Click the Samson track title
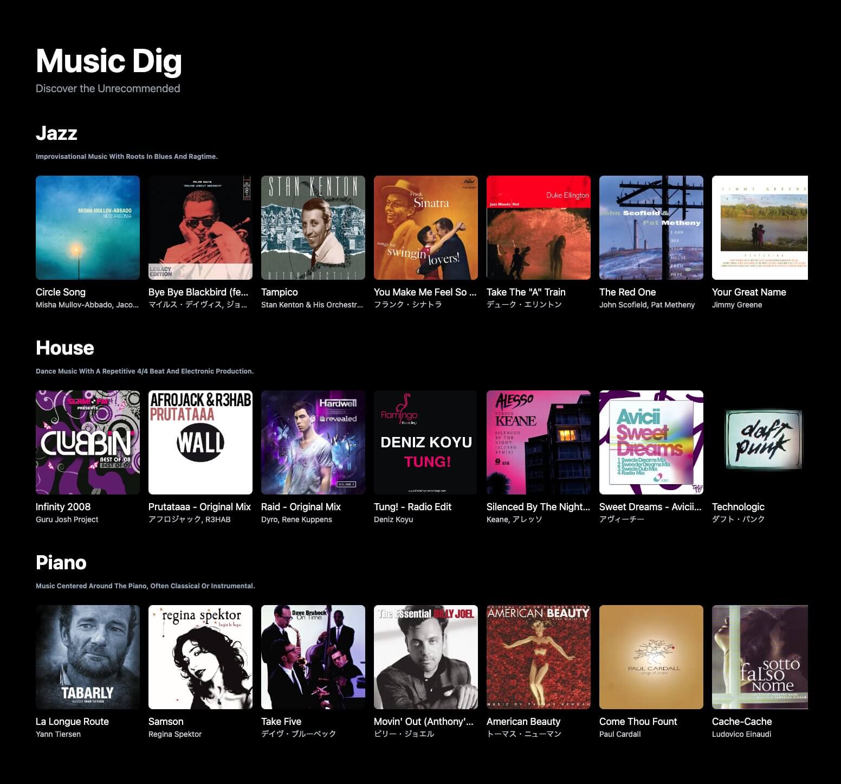 tap(166, 722)
